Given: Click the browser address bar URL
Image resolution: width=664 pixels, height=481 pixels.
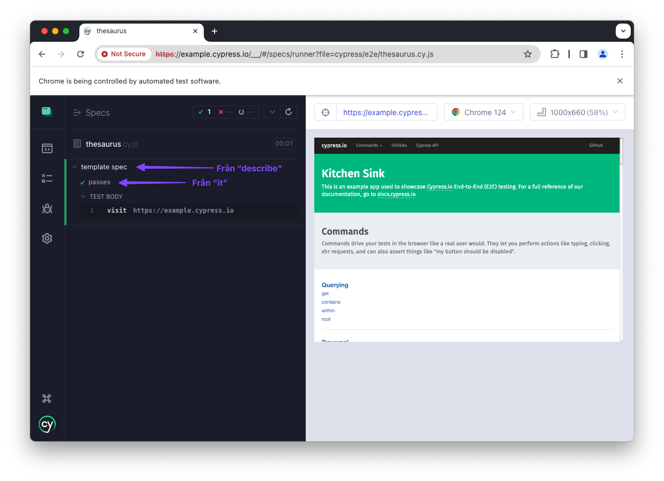Looking at the screenshot, I should (294, 54).
